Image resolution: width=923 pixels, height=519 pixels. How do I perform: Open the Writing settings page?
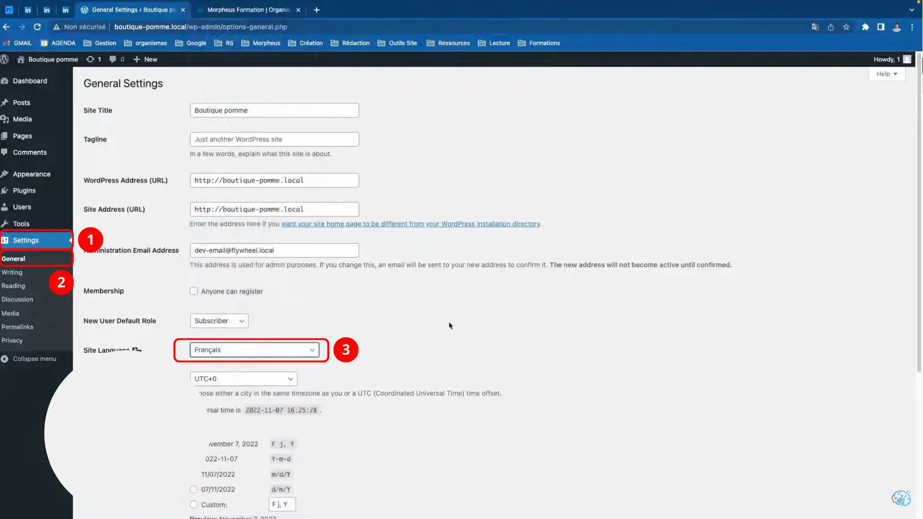pyautogui.click(x=12, y=272)
